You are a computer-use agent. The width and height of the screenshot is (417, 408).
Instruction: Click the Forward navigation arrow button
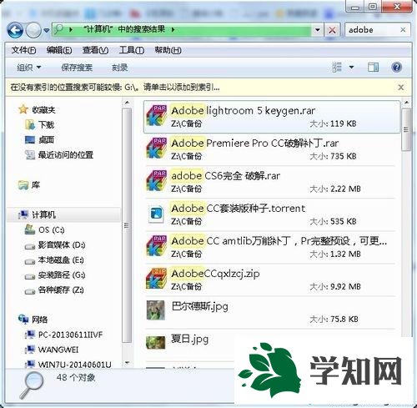click(33, 30)
